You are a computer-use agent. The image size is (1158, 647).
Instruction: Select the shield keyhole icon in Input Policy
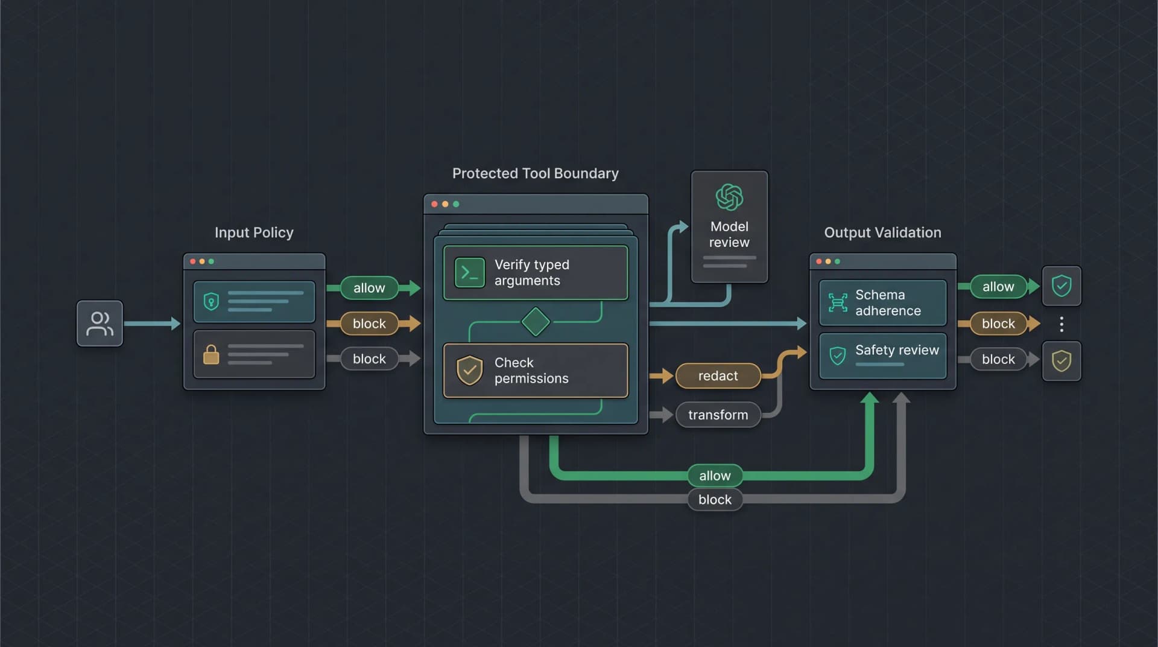coord(211,301)
